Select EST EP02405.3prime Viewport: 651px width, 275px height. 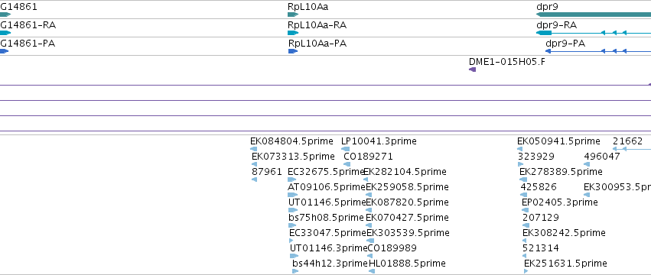[560, 203]
